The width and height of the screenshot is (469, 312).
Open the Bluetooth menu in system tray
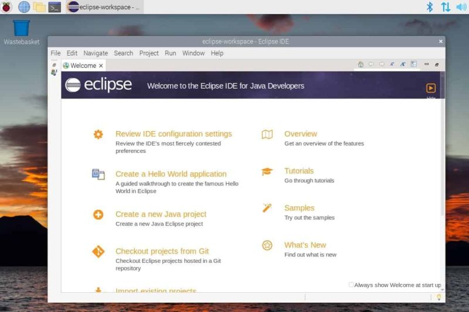pyautogui.click(x=430, y=7)
